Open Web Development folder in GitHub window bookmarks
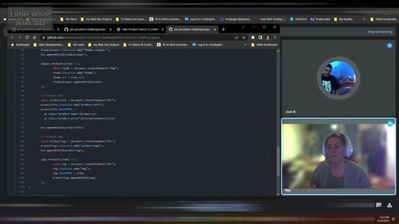 click(49, 45)
